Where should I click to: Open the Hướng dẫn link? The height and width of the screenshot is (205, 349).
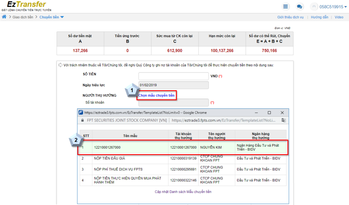point(319,17)
